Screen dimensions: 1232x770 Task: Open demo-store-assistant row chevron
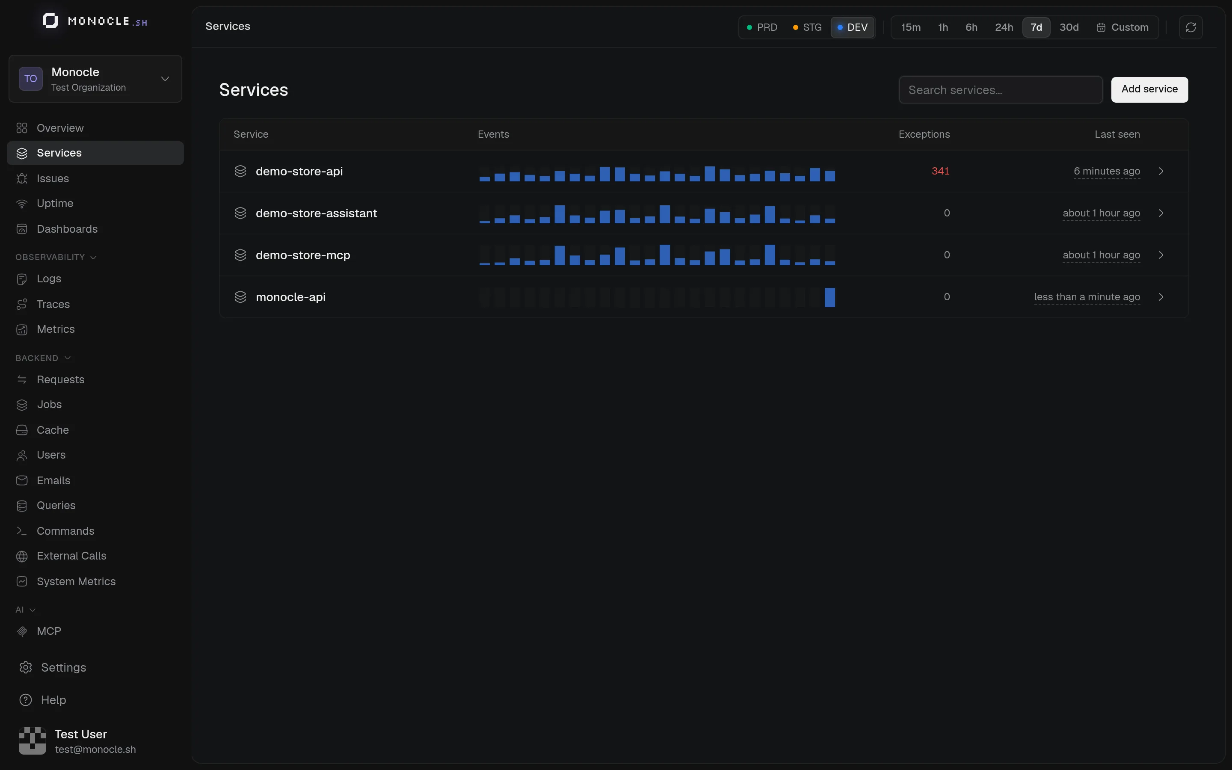pyautogui.click(x=1161, y=213)
